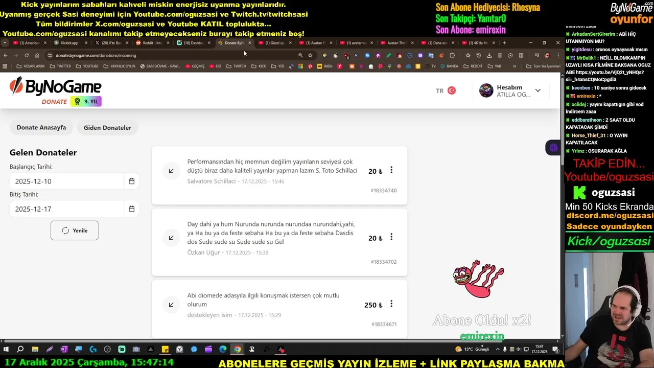
Task: Open the BANKA bookmark
Action: 449,66
